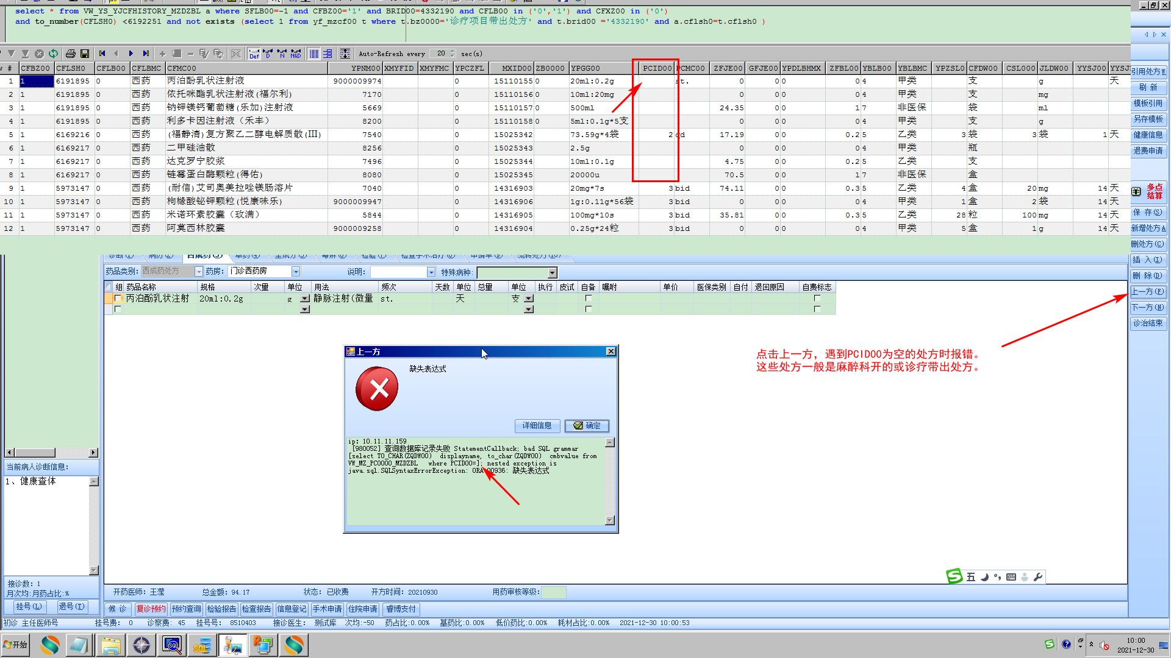Go to first record navigation arrow
The height and width of the screenshot is (658, 1171).
pos(102,54)
